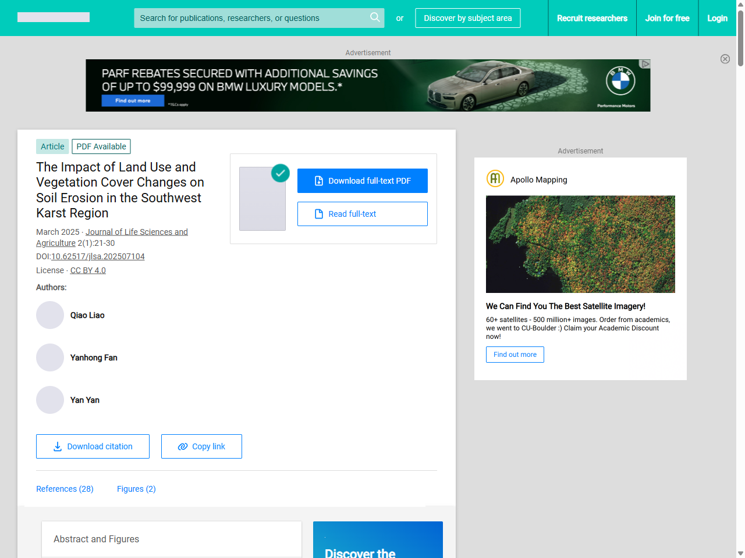Click the BMW logo in the banner ad
Viewport: 745px width, 558px height.
[620, 82]
